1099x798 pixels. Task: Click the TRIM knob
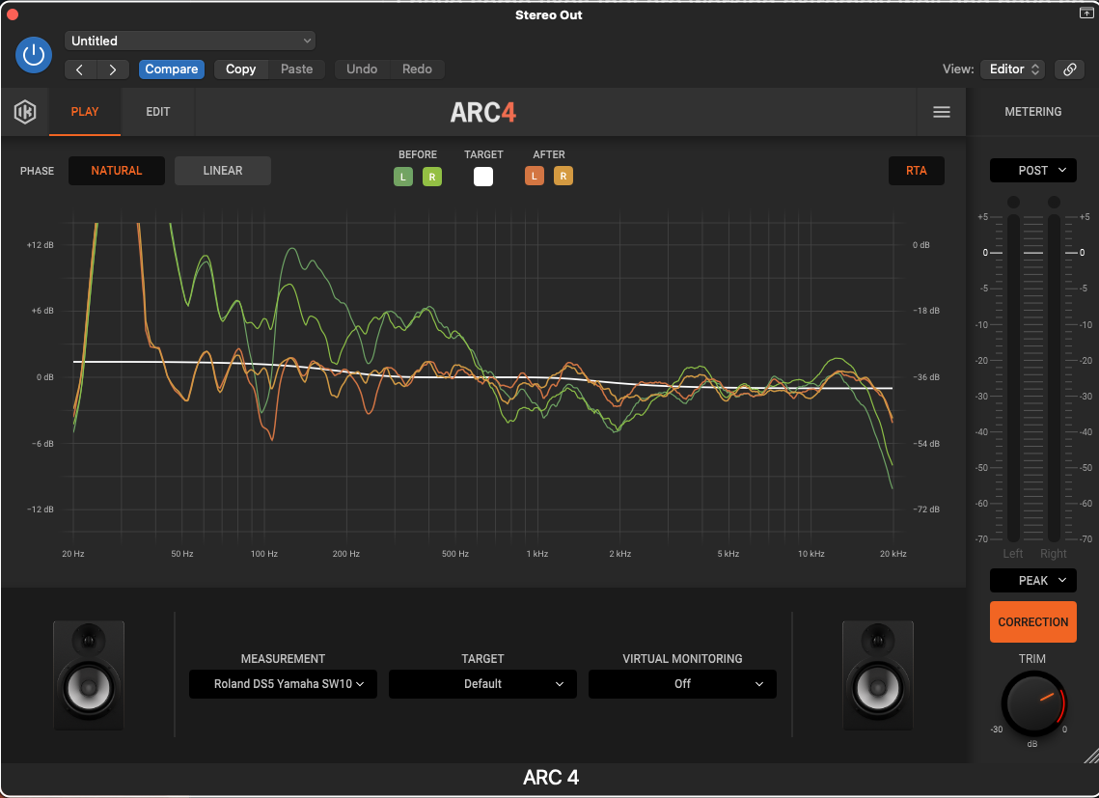(1033, 703)
